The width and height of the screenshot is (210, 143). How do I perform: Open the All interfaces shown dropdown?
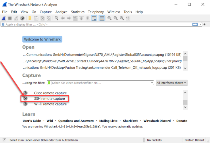(x=172, y=83)
